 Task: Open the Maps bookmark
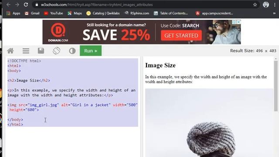tap(75, 13)
